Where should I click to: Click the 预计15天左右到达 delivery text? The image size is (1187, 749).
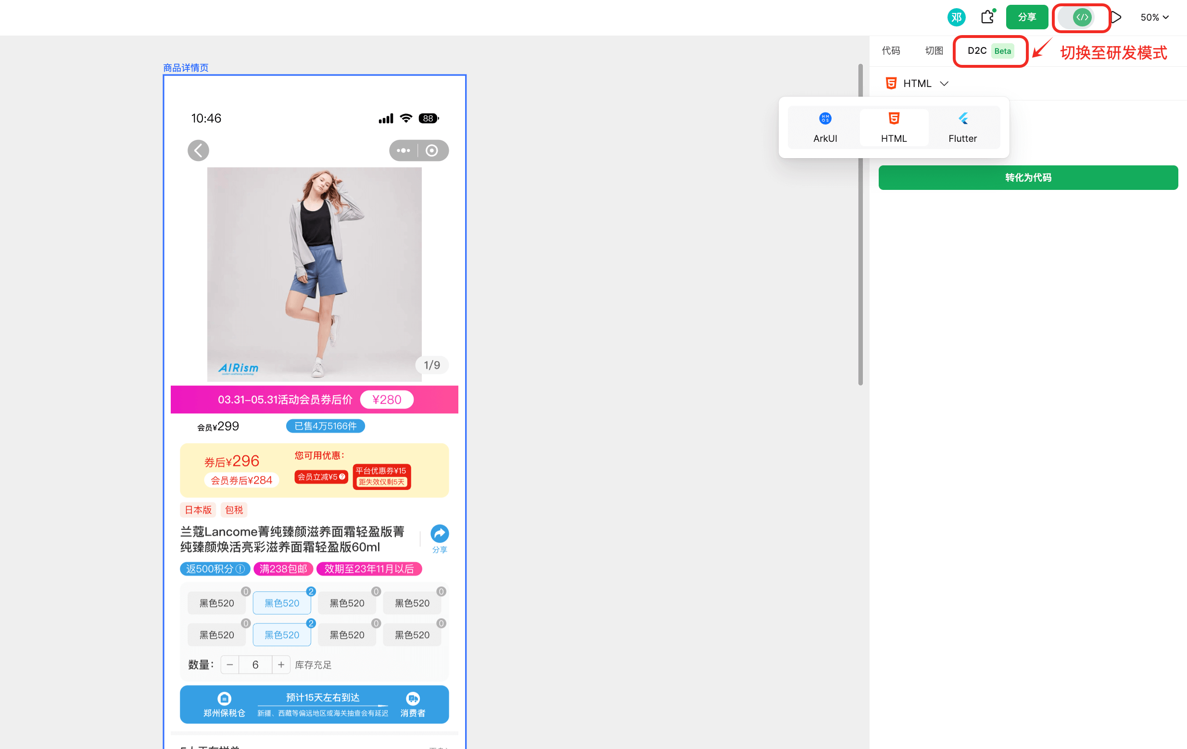pyautogui.click(x=323, y=698)
